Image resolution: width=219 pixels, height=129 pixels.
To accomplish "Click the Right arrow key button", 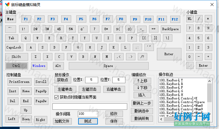I will (41, 120).
